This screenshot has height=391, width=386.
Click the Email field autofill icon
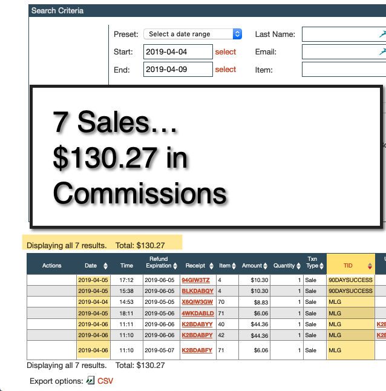pos(382,52)
